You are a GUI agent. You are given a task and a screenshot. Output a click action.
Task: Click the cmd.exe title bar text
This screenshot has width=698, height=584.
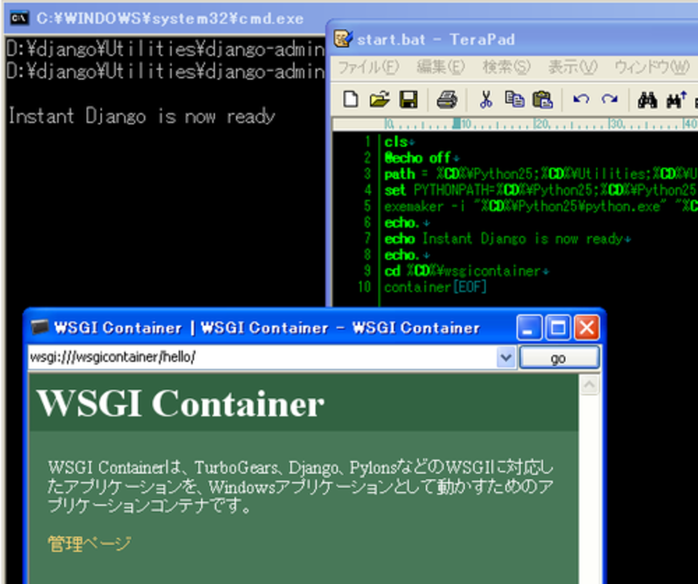(x=170, y=19)
